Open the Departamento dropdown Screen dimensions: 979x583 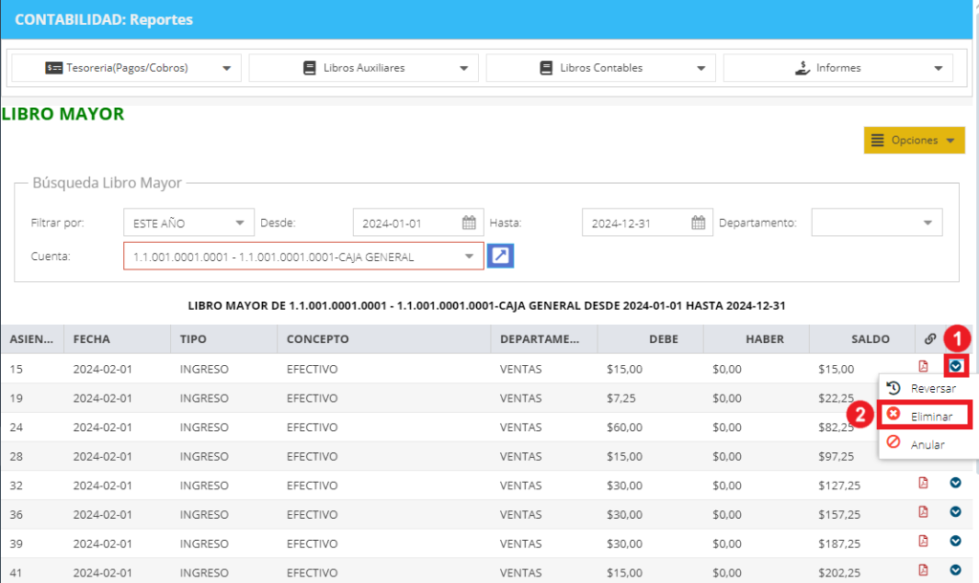pos(877,223)
